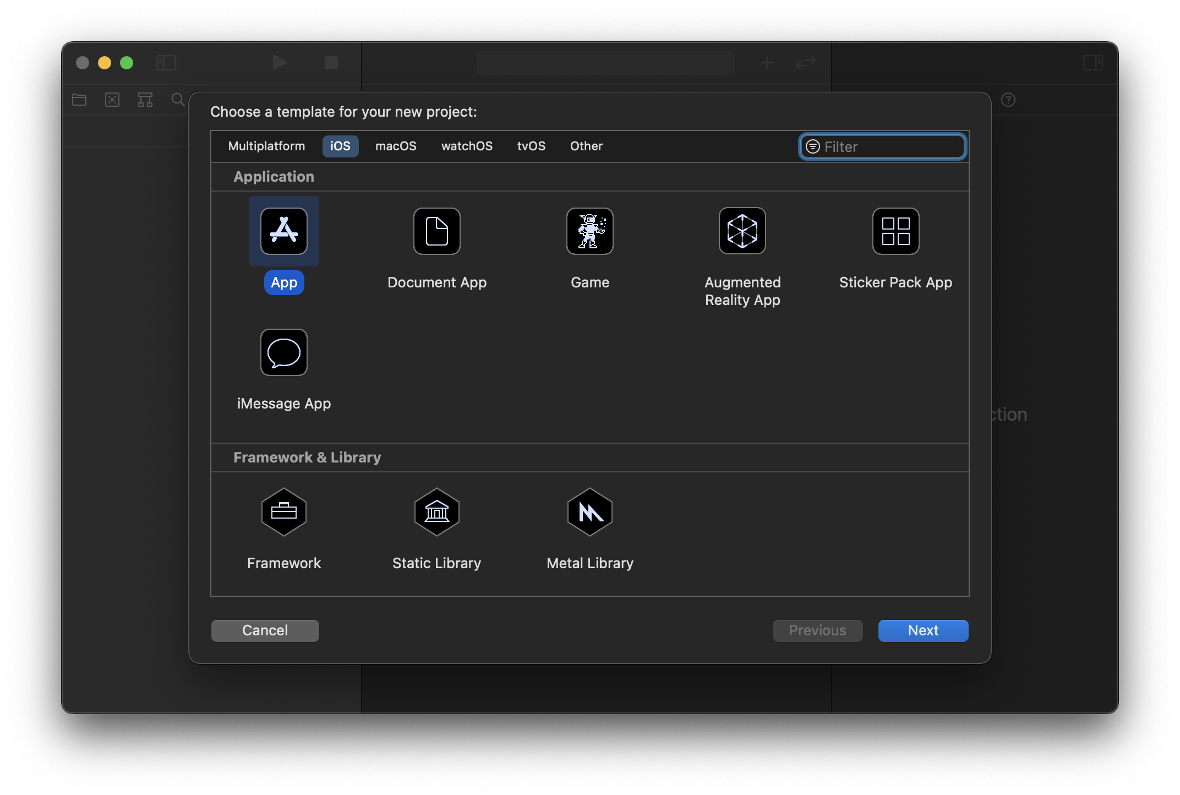Click the Document App label
This screenshot has height=795, width=1180.
pos(437,282)
